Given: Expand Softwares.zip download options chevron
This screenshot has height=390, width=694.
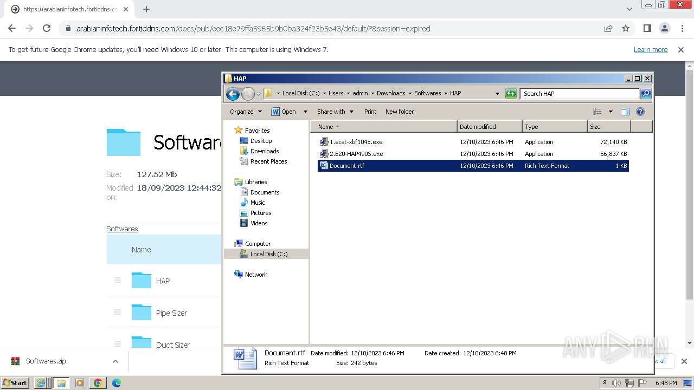Looking at the screenshot, I should [115, 361].
